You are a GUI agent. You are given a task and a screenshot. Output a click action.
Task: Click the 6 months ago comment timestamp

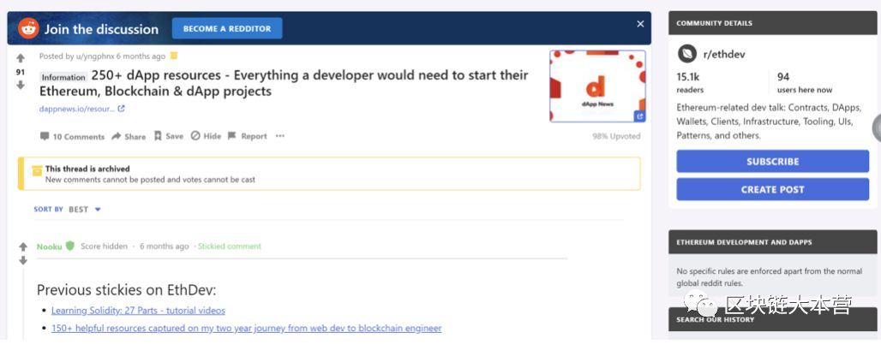click(x=164, y=246)
